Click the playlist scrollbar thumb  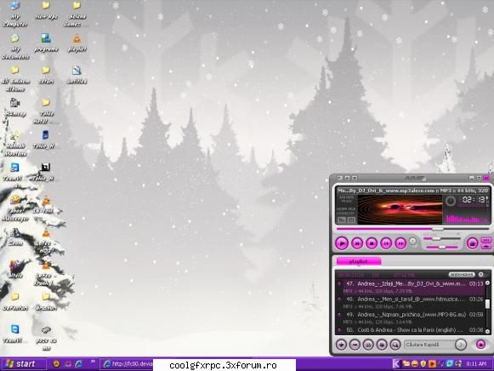coord(487,304)
